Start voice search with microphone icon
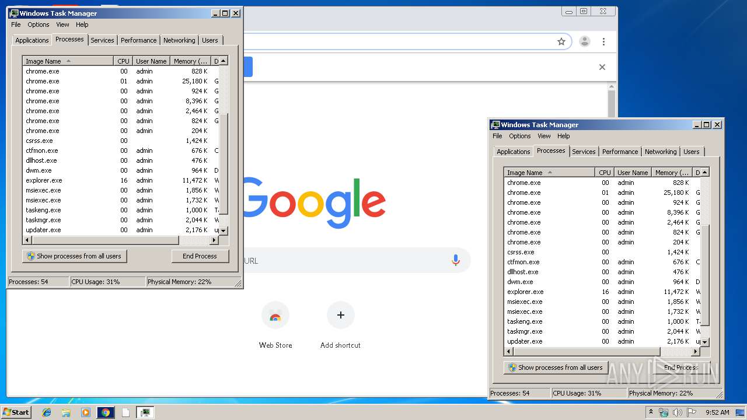Image resolution: width=747 pixels, height=420 pixels. pyautogui.click(x=456, y=260)
